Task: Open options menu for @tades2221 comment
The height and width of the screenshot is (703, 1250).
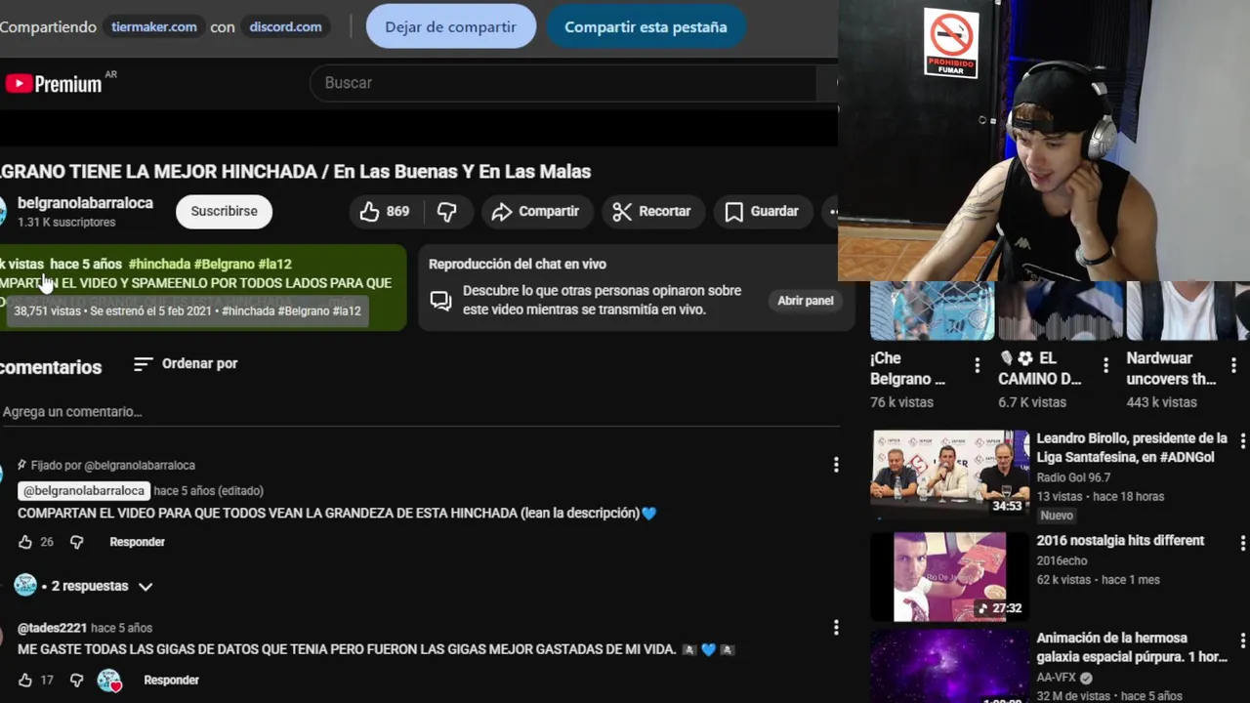Action: (x=836, y=627)
